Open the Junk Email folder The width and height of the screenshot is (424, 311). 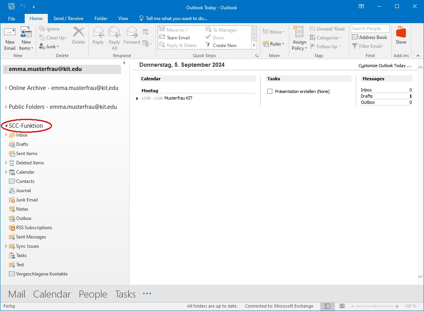pyautogui.click(x=23, y=200)
